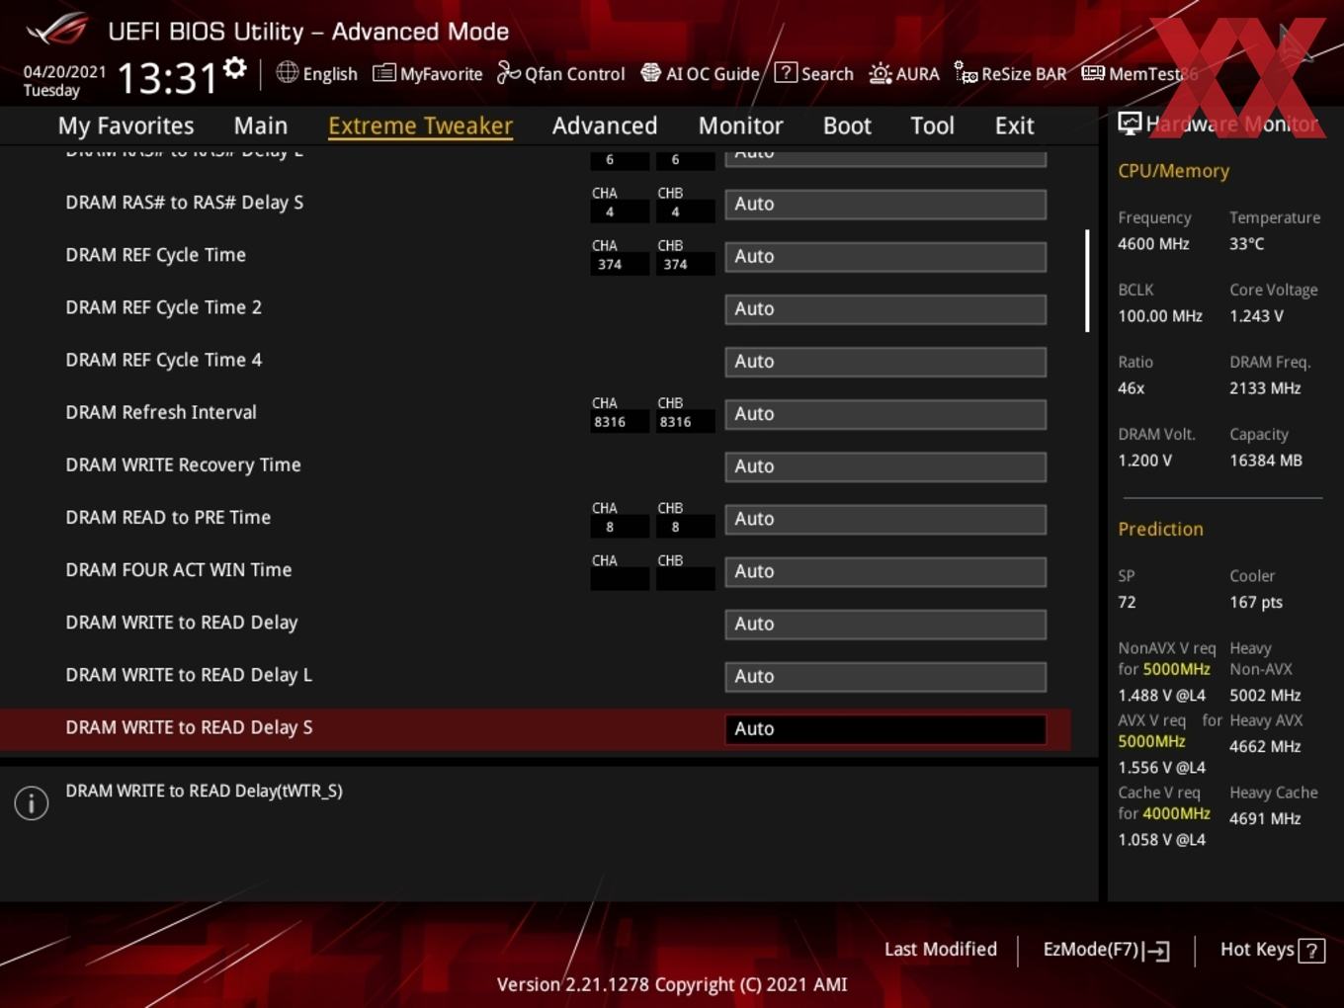
Task: Select DRAM FOUR ACT WIN Time label
Action: click(x=178, y=569)
